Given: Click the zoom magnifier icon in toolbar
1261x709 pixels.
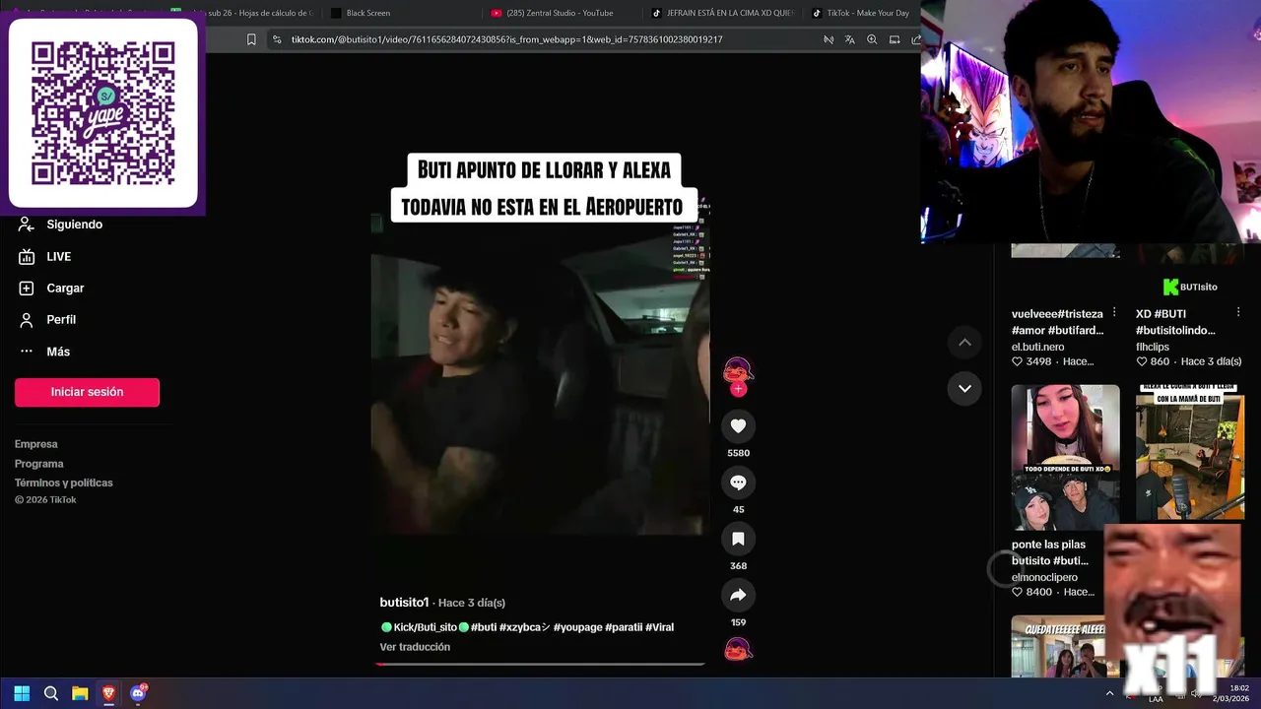Looking at the screenshot, I should [872, 39].
